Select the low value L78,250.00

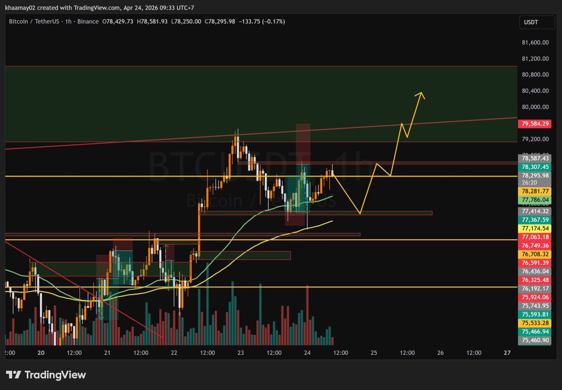(186, 22)
